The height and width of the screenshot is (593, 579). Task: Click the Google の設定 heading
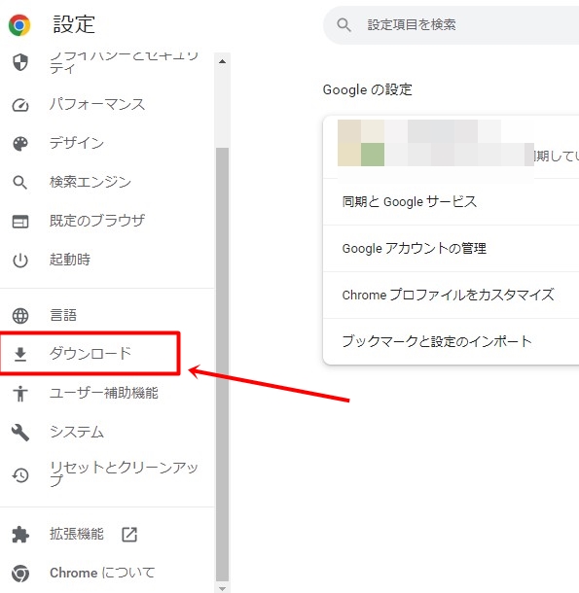click(x=367, y=89)
